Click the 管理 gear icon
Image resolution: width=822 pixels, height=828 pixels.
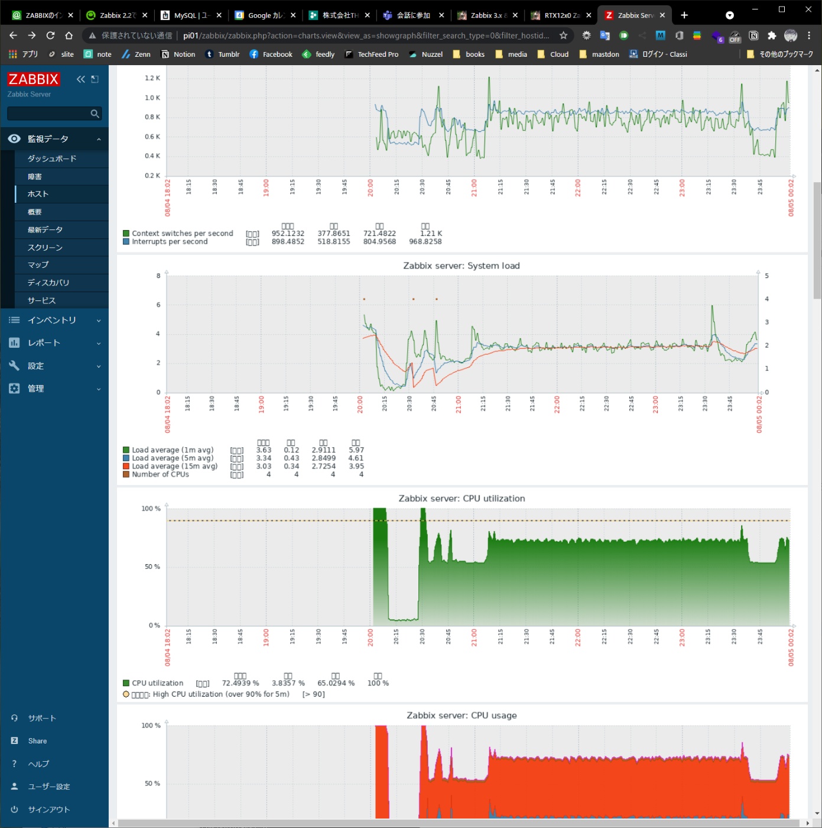(x=14, y=389)
